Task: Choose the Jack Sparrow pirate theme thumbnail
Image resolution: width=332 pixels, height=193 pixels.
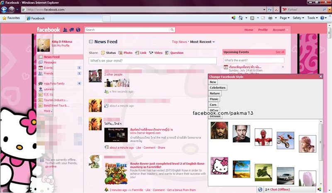Action: click(x=219, y=130)
